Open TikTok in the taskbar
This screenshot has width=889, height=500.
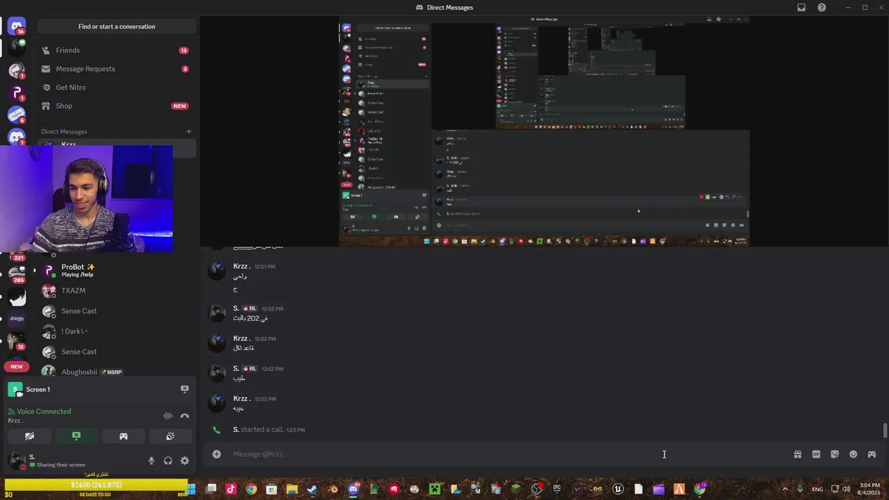231,489
